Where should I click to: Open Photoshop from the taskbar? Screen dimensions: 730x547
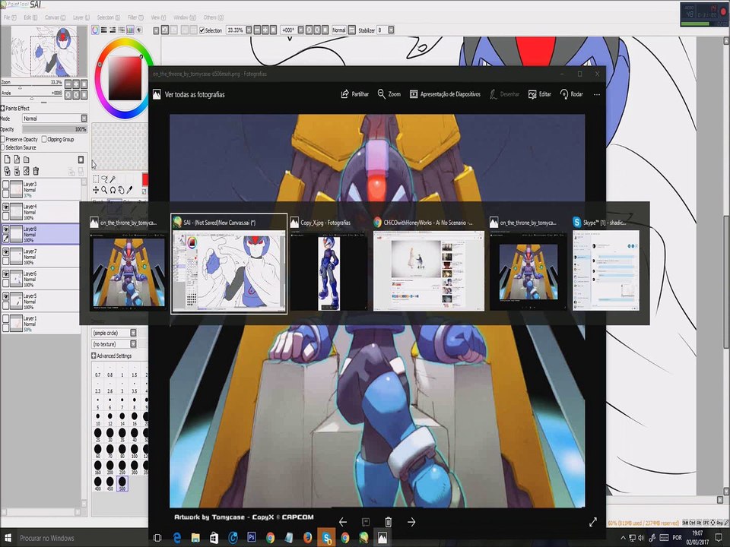(x=252, y=537)
